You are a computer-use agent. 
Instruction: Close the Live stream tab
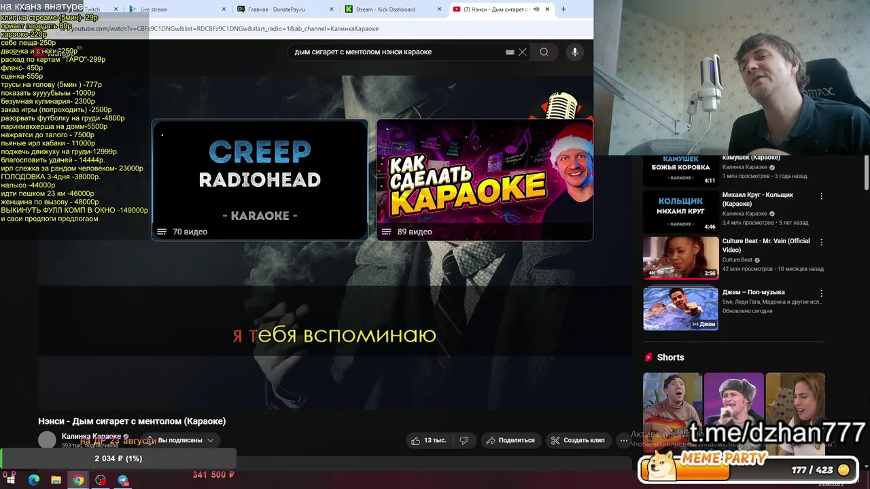tap(225, 10)
